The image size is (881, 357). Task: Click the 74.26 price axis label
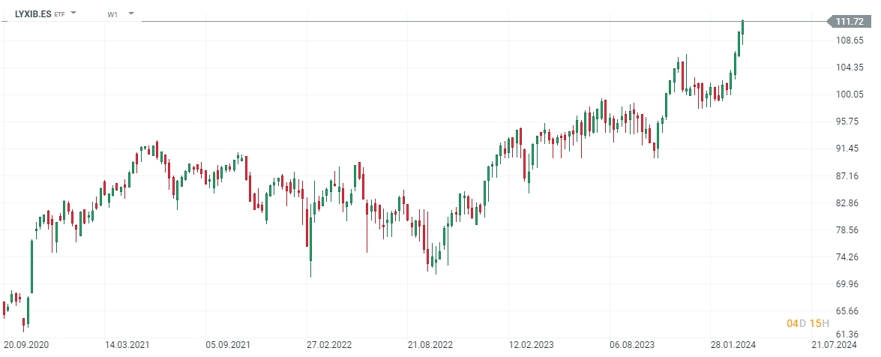[x=850, y=257]
